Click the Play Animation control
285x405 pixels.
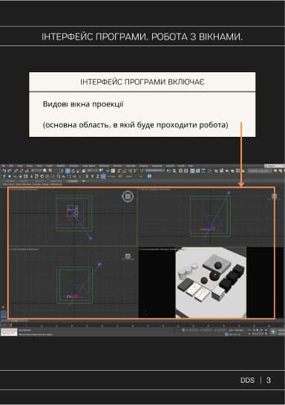pyautogui.click(x=258, y=330)
